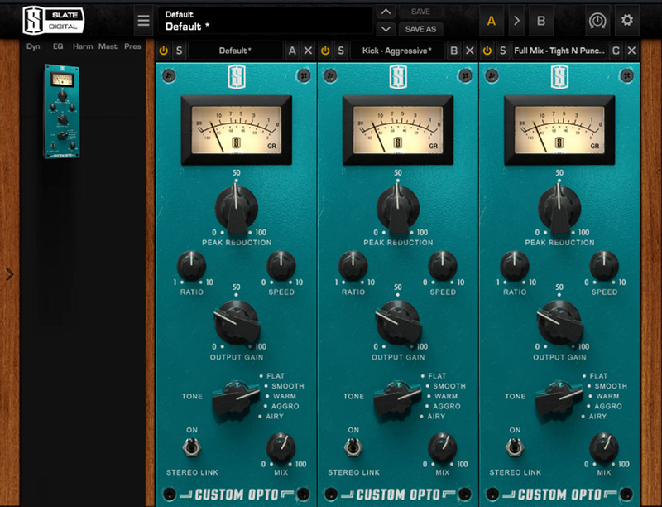
Task: Select module slot A button
Action: 292,51
